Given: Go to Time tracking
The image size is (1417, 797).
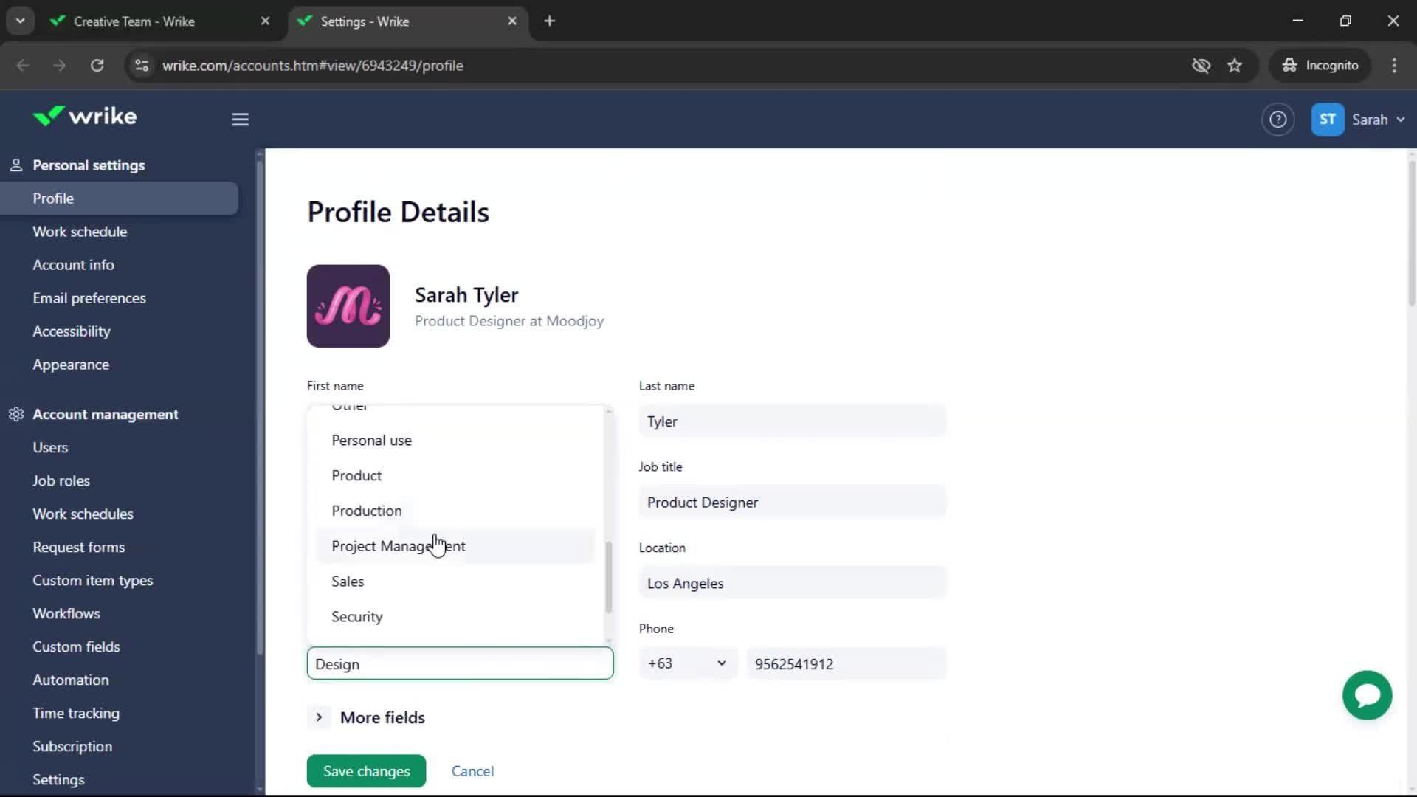Looking at the screenshot, I should click(76, 713).
